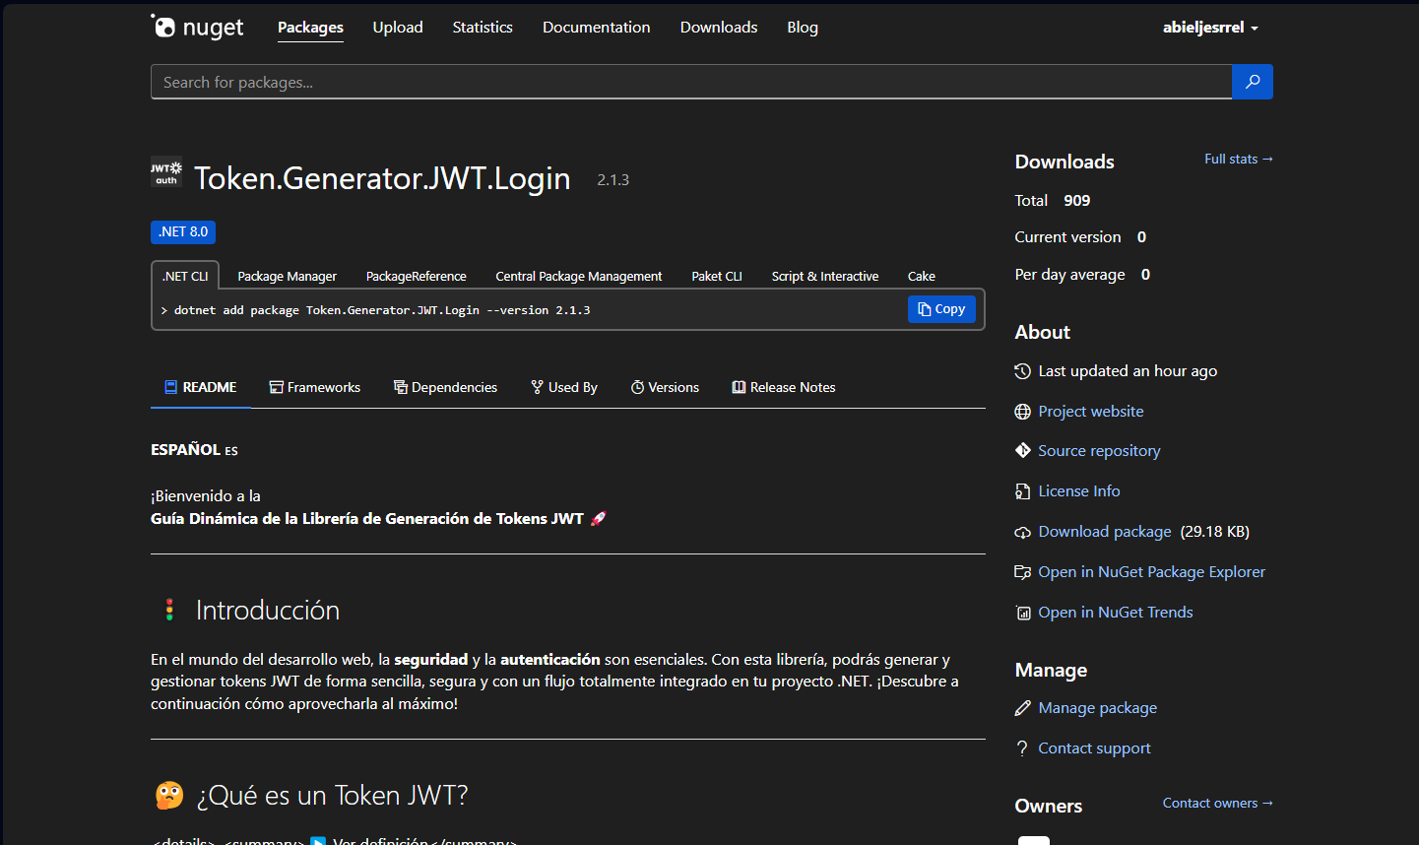Click the globe icon beside Project website
Image resolution: width=1419 pixels, height=845 pixels.
click(1022, 412)
